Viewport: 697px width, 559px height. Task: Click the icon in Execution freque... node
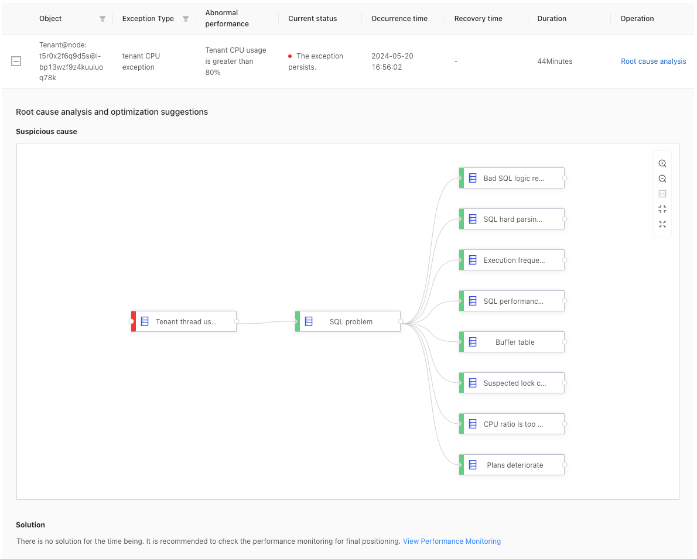(x=473, y=260)
